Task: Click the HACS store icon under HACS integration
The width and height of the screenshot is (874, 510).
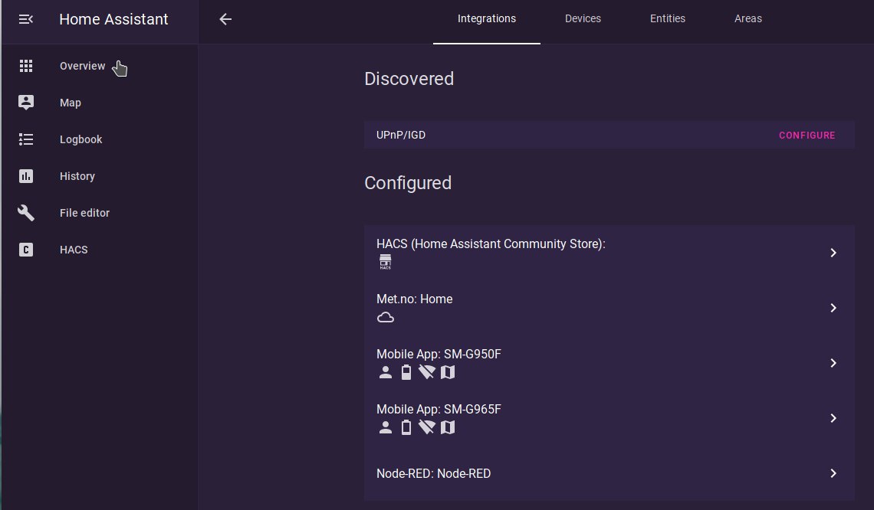Action: (385, 262)
